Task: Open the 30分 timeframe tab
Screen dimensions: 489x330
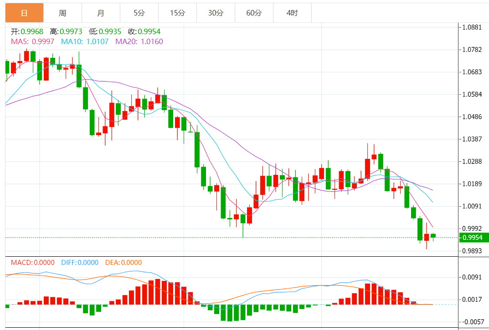Action: (216, 13)
